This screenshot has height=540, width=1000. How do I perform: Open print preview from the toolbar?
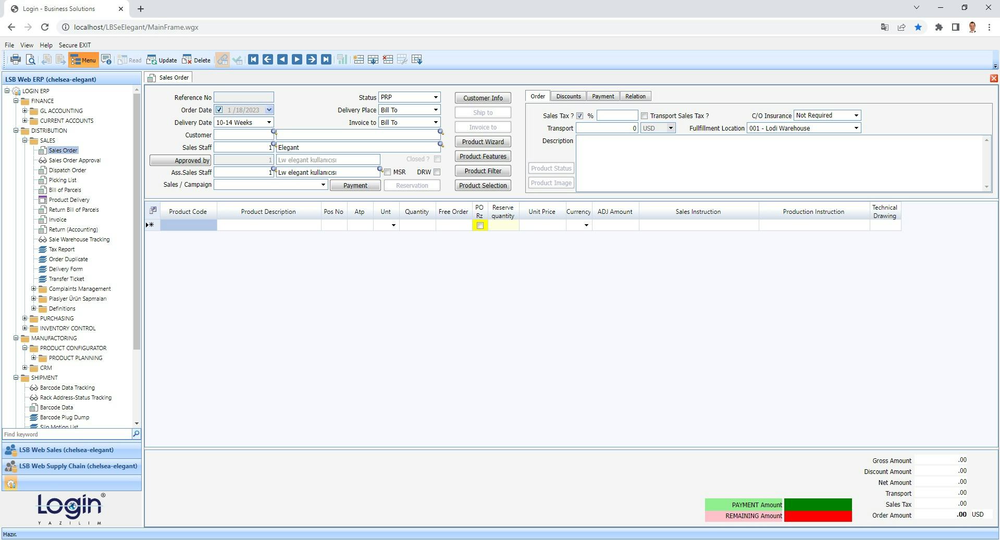[x=30, y=59]
